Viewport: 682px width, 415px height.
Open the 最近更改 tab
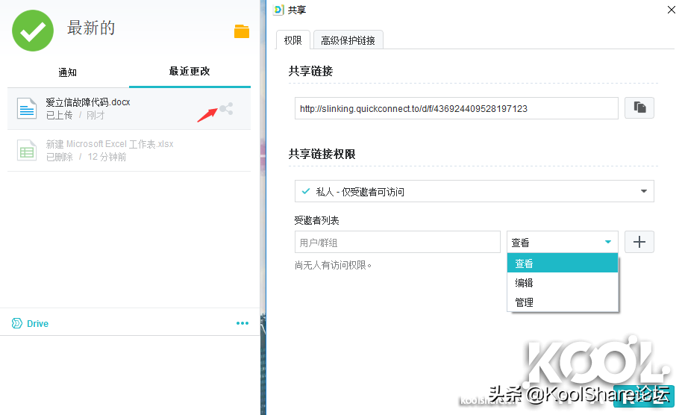(190, 72)
